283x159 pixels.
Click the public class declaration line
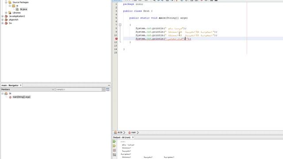click(138, 11)
